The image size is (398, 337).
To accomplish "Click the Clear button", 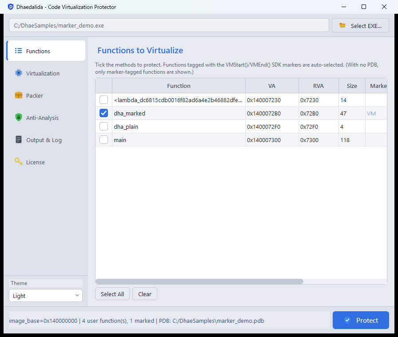I will [145, 294].
